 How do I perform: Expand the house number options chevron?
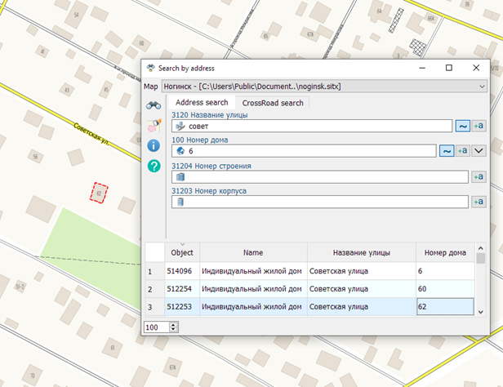coord(479,151)
